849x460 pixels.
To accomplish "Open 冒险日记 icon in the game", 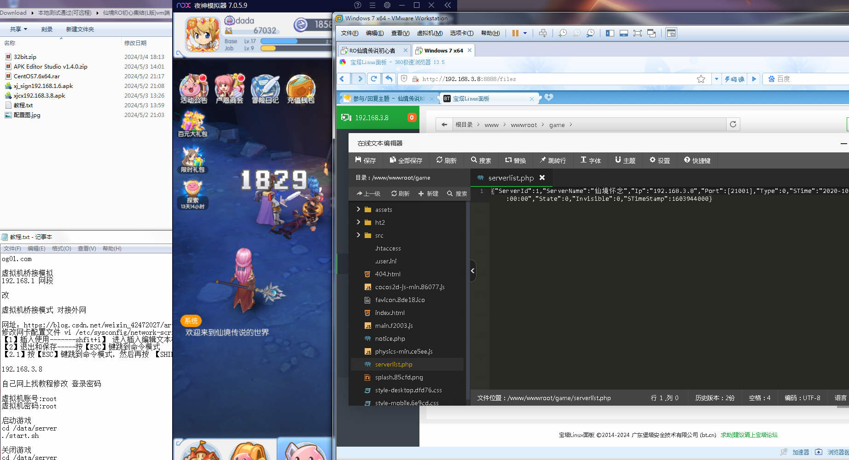I will click(x=265, y=89).
